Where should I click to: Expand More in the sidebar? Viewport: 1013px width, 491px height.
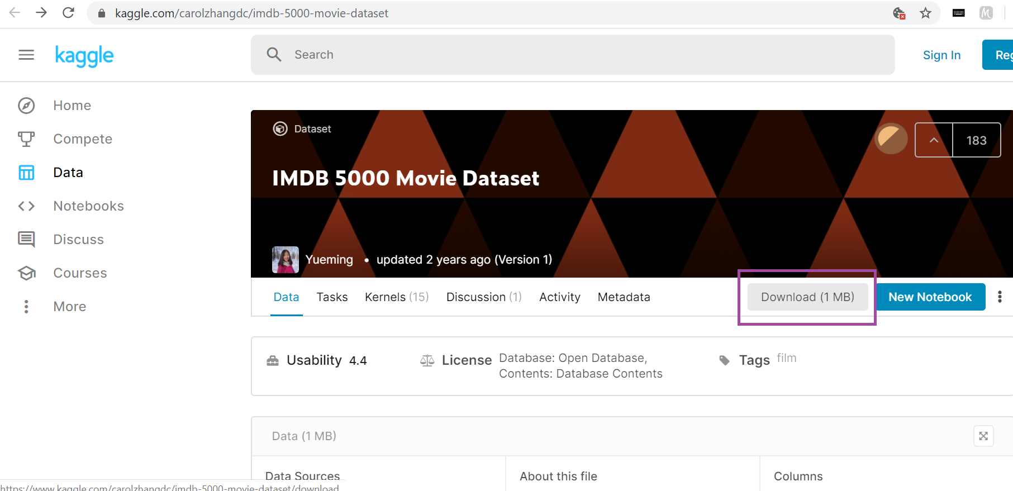70,307
